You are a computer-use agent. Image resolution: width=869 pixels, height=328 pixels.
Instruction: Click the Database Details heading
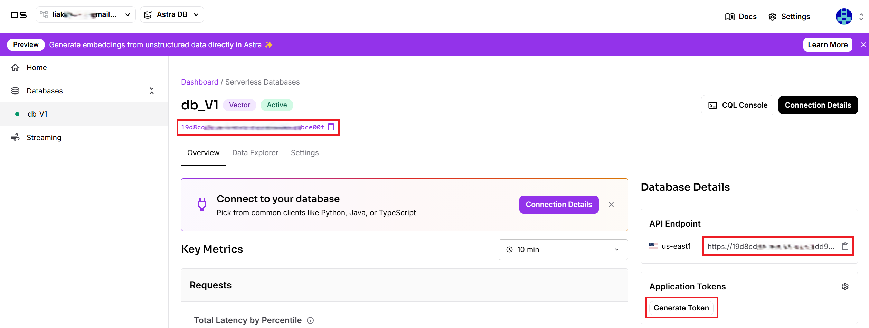click(x=685, y=187)
